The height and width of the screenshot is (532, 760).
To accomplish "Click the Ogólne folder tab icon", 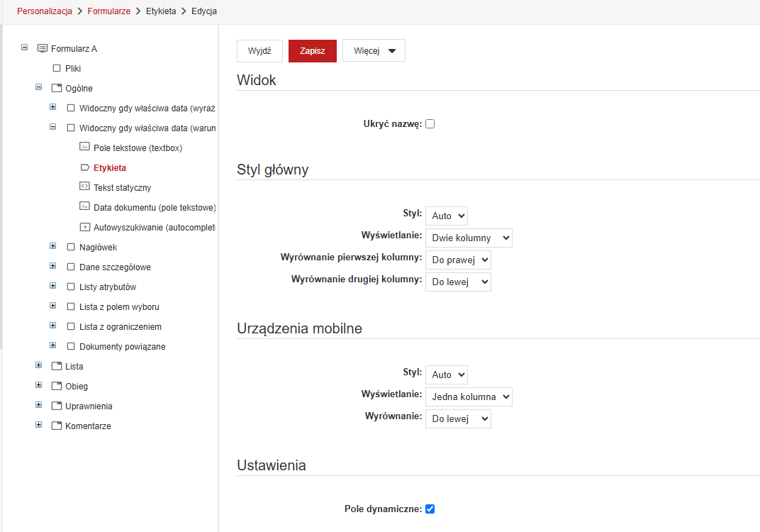I will click(x=57, y=88).
